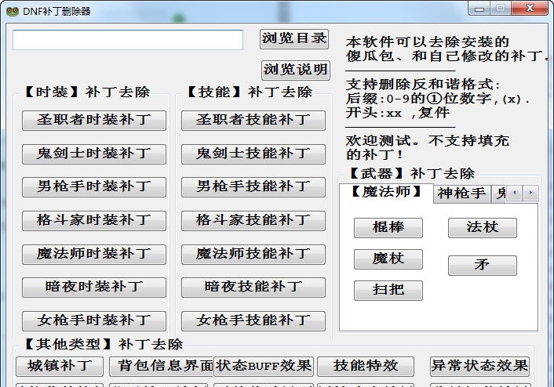The width and height of the screenshot is (554, 387).
Task: Click the 棍棒 weapon button
Action: [388, 227]
